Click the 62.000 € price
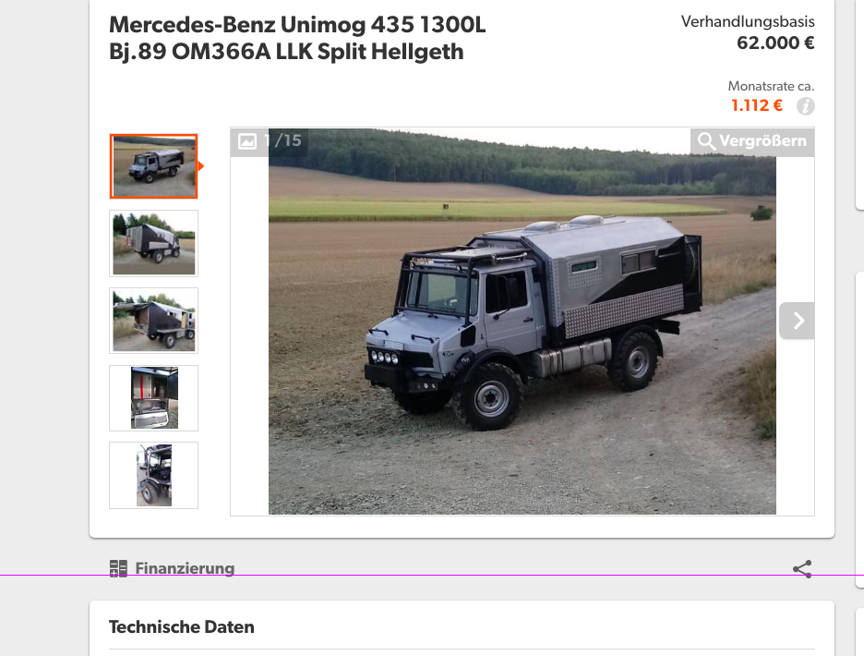This screenshot has height=656, width=864. tap(775, 43)
